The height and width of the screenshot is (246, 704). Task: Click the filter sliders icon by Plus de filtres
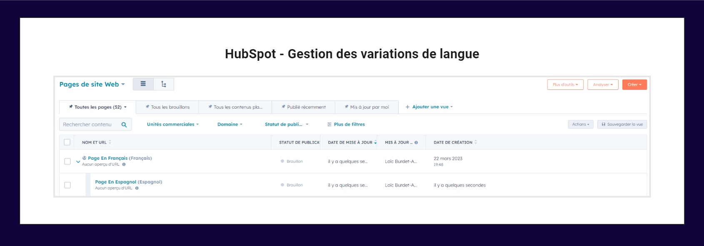pyautogui.click(x=330, y=124)
